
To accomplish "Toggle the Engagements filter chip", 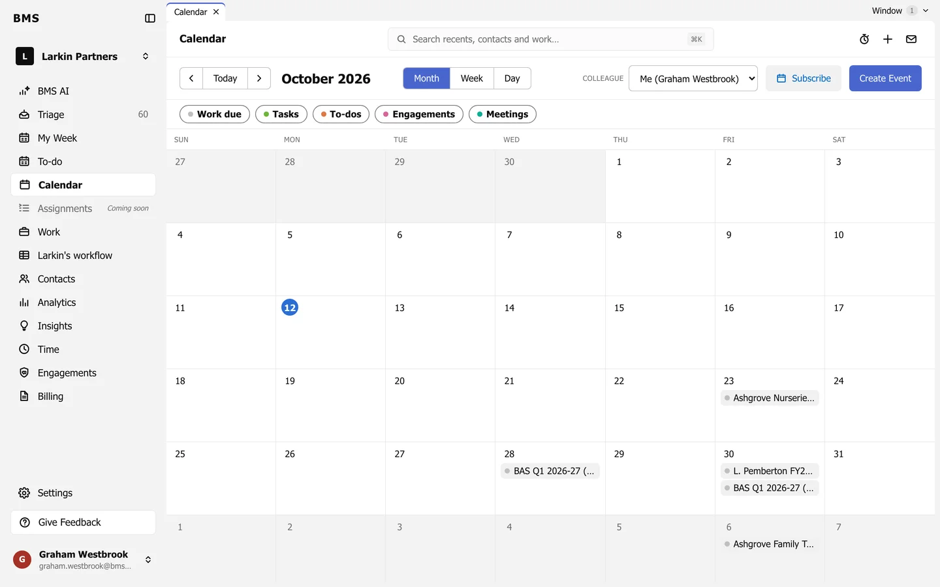I will click(x=419, y=114).
